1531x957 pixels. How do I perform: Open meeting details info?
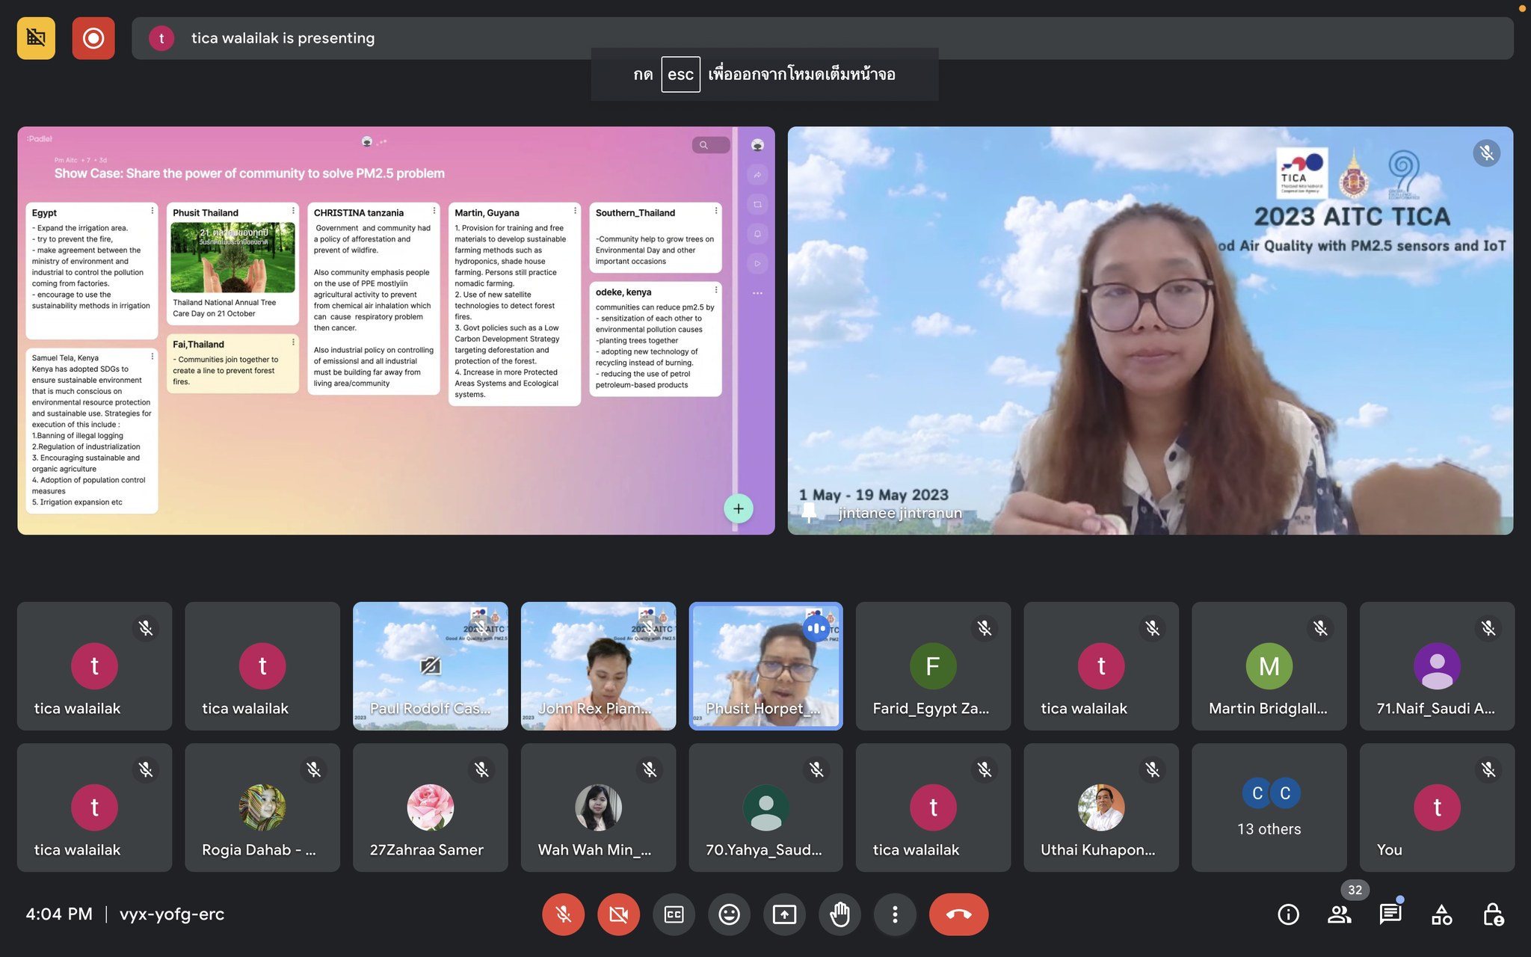click(x=1288, y=914)
